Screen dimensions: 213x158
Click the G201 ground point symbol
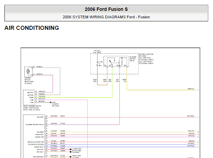click(50, 102)
